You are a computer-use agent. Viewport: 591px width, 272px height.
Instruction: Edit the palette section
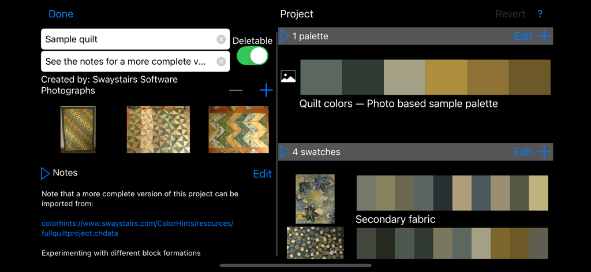(x=523, y=36)
